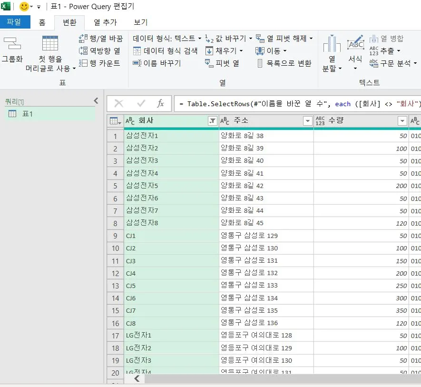Click cell 양화로 8길 42
The image size is (421, 387).
[266, 186]
